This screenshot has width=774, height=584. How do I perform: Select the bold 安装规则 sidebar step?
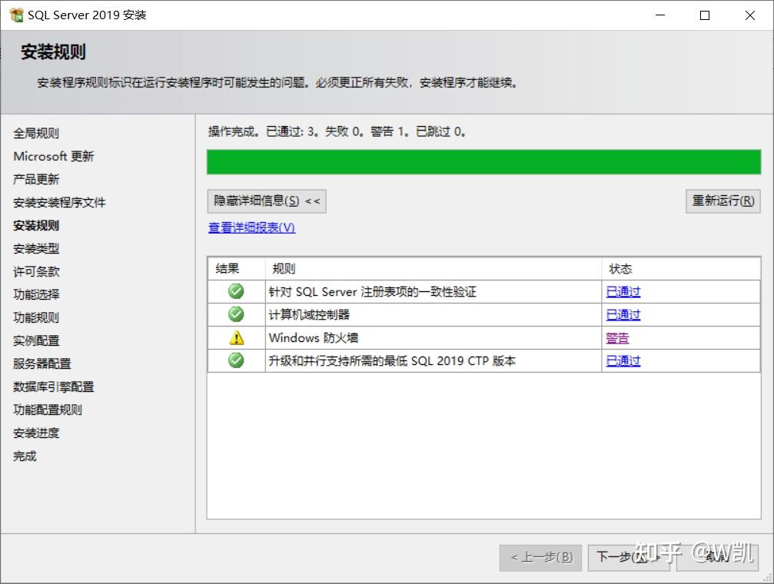point(36,226)
